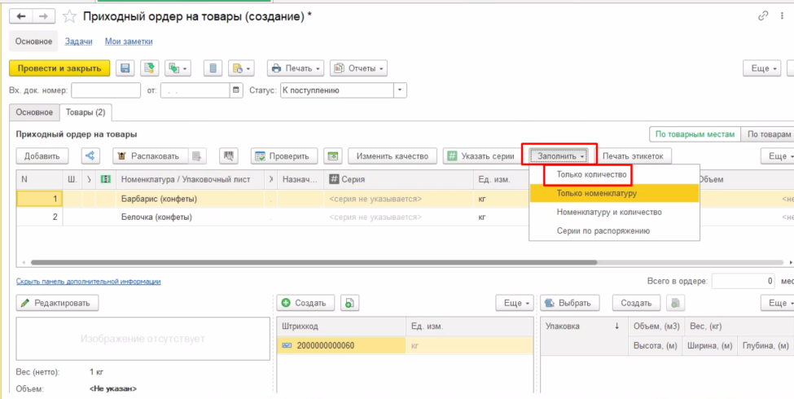Open the Печать dropdown menu
Image resolution: width=794 pixels, height=399 pixels.
[296, 68]
